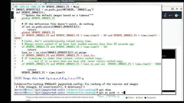Select Dockerfile language legend entry

(x=150, y=98)
